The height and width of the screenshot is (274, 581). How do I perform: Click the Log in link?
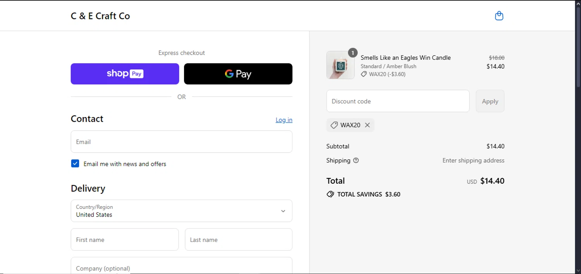tap(284, 120)
